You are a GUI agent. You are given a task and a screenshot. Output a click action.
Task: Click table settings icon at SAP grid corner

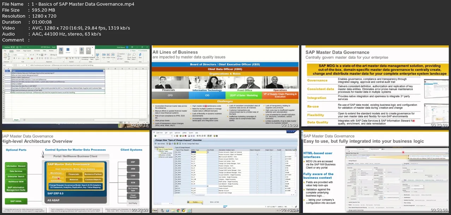tap(295, 150)
